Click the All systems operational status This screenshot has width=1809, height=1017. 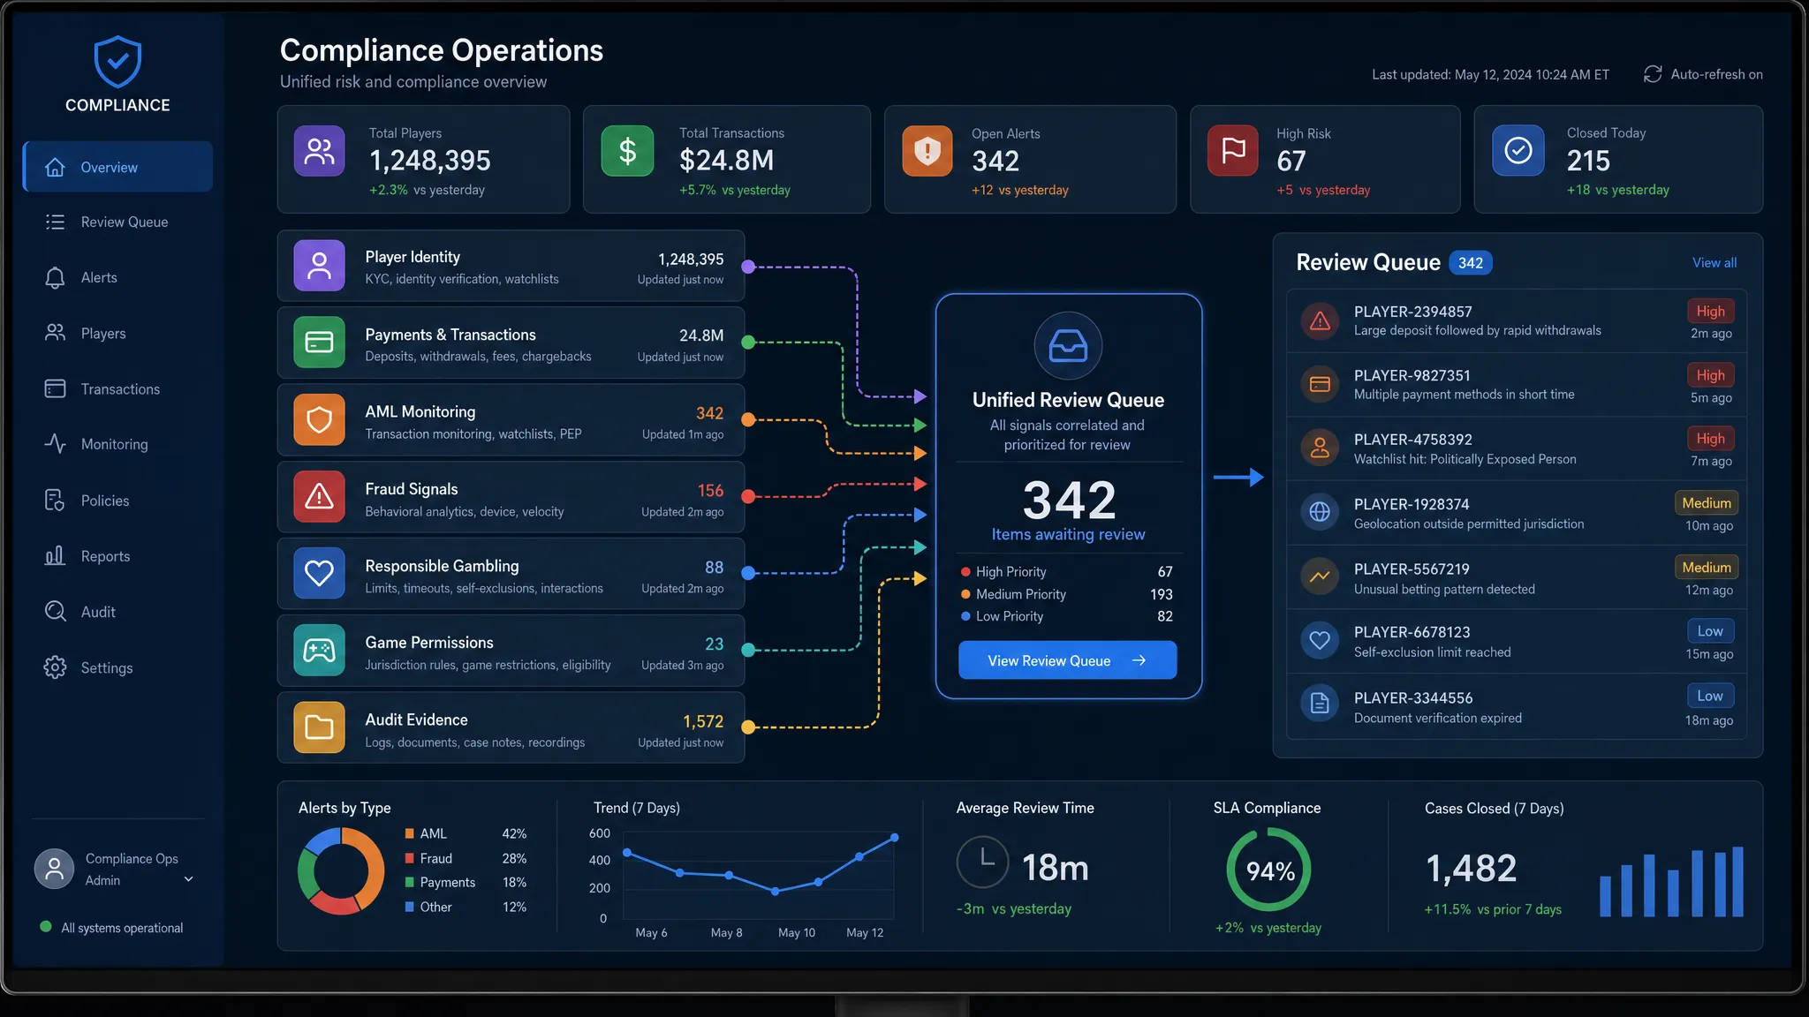tap(112, 928)
